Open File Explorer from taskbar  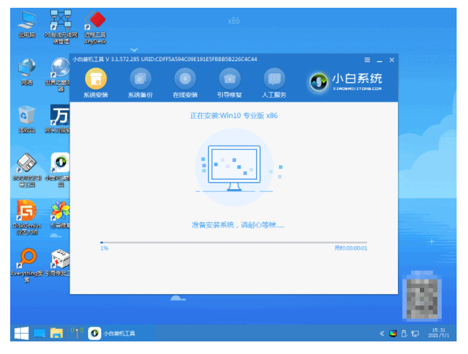pyautogui.click(x=56, y=333)
